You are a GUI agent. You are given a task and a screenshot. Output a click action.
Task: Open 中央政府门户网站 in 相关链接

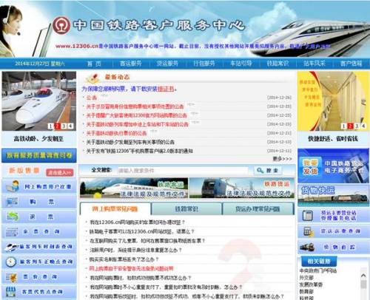click(x=318, y=270)
